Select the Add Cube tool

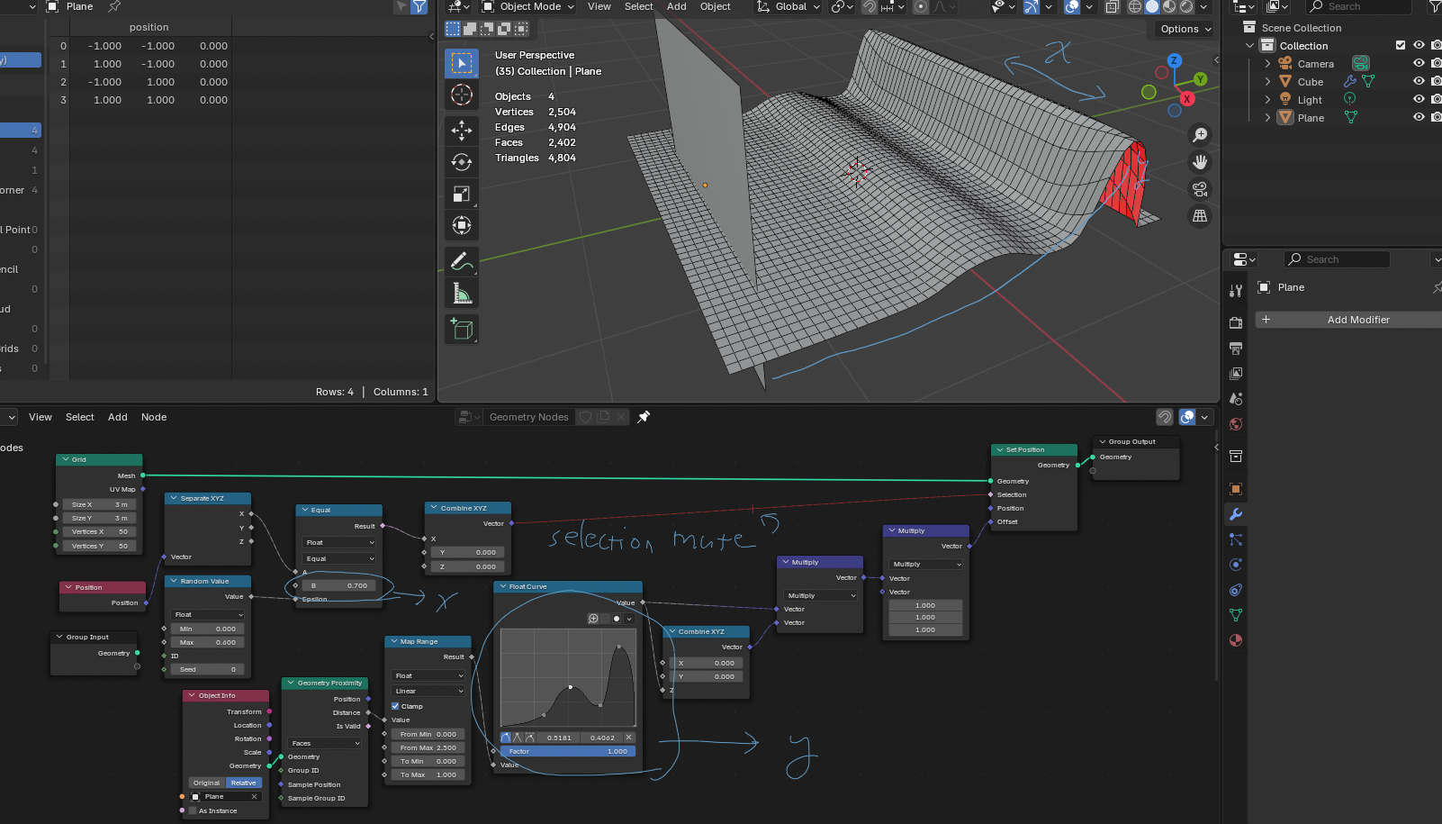click(x=462, y=329)
